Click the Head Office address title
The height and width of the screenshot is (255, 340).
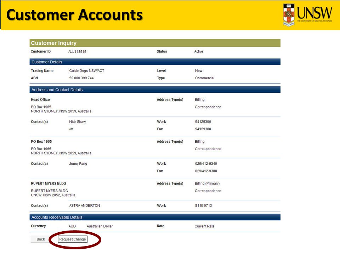point(40,100)
